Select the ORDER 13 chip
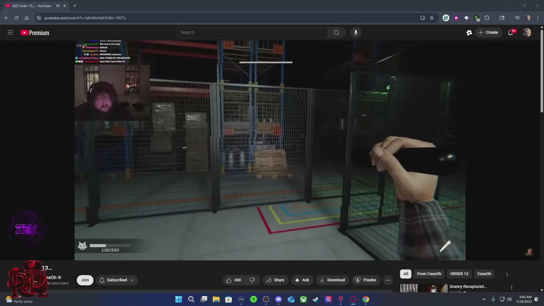 pyautogui.click(x=459, y=274)
